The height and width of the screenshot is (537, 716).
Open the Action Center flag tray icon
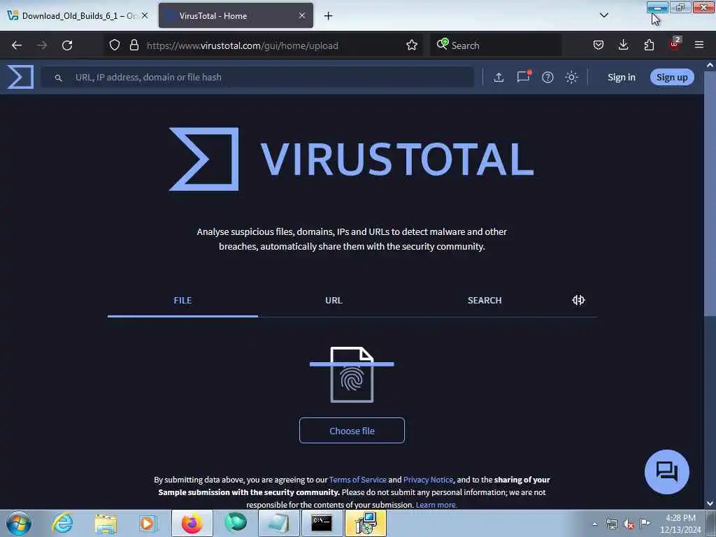[x=645, y=523]
